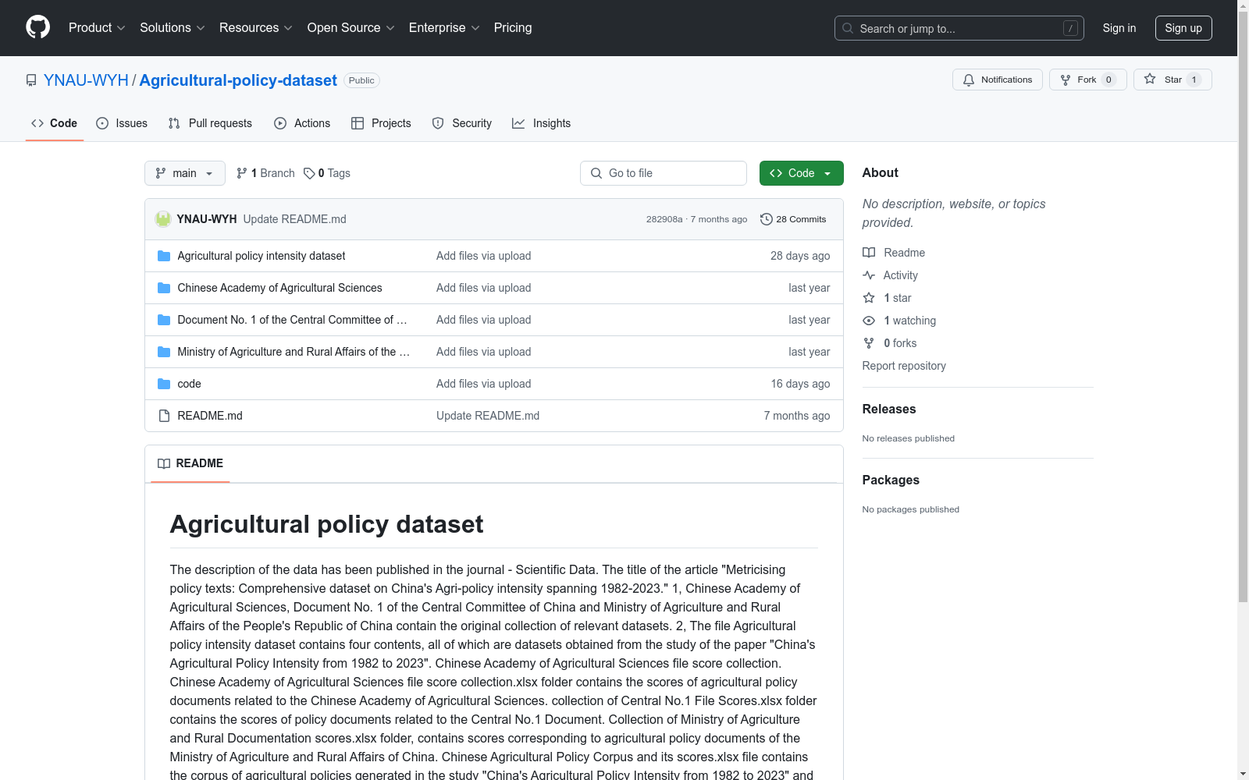This screenshot has height=780, width=1249.
Task: Click the slash shortcut key icon in search
Action: pyautogui.click(x=1071, y=28)
